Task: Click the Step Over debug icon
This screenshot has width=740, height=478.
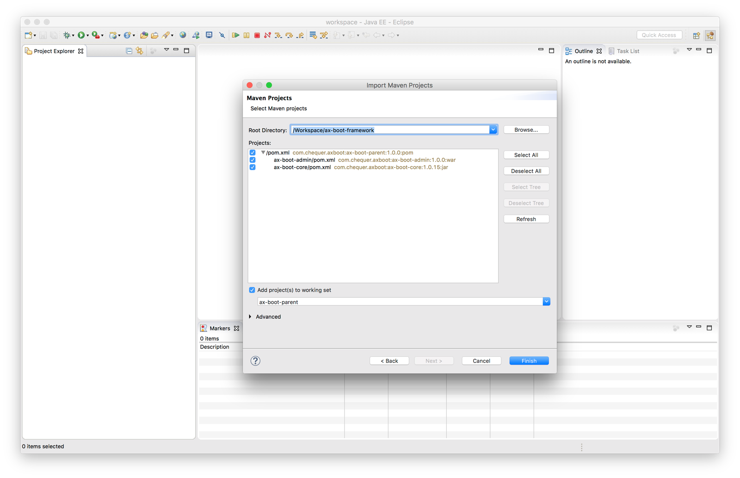Action: (x=289, y=35)
